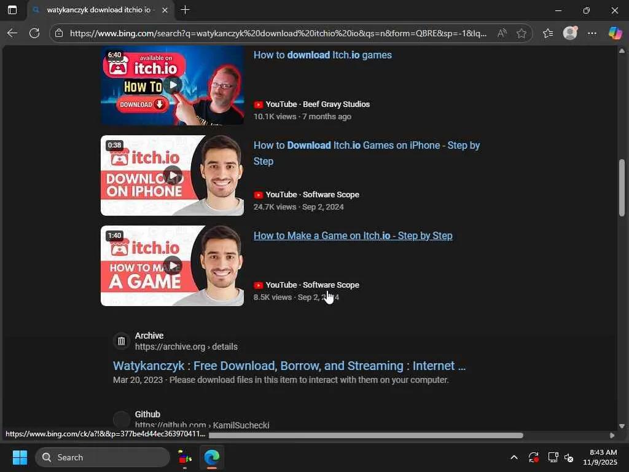Open Microsoft Edge from the taskbar
This screenshot has width=629, height=472.
click(x=211, y=457)
